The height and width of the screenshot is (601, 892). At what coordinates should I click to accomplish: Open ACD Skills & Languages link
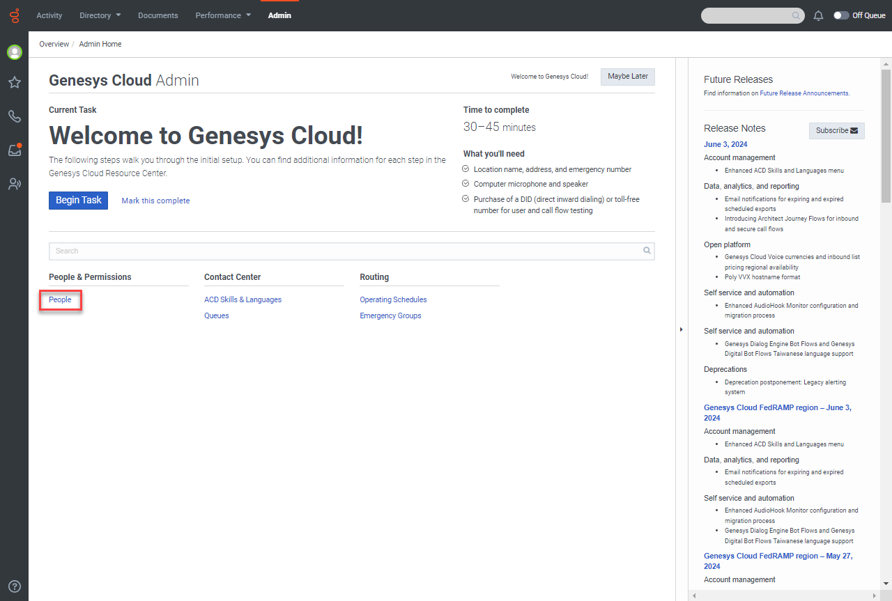243,299
